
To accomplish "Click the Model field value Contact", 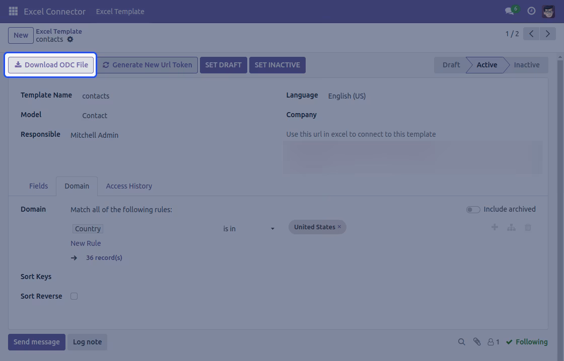I will point(95,116).
